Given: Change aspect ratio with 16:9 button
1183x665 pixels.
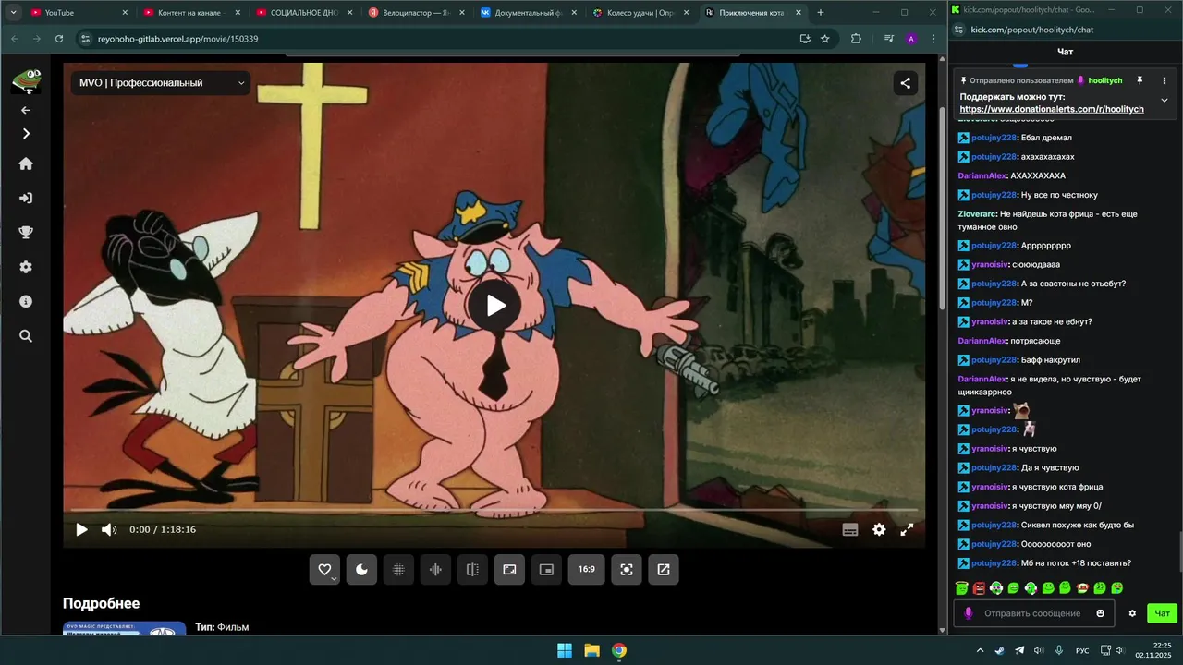Looking at the screenshot, I should click(586, 569).
